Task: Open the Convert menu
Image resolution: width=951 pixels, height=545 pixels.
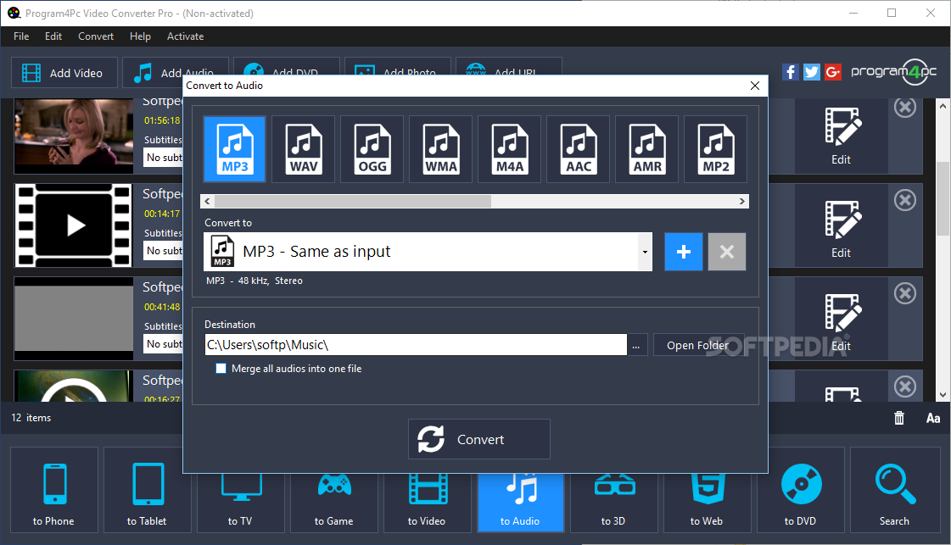Action: (96, 36)
